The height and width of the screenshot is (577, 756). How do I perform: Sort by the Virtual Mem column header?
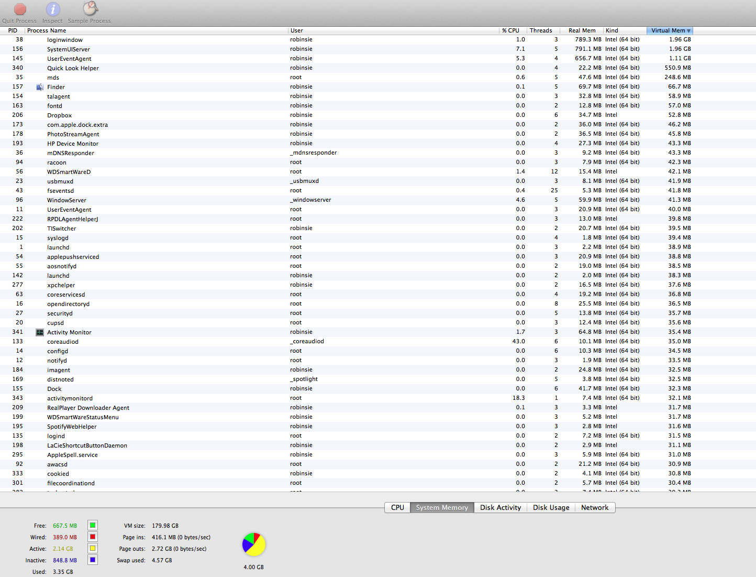[670, 30]
